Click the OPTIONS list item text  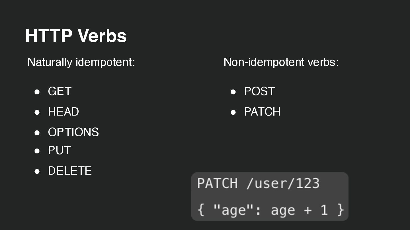click(x=73, y=132)
